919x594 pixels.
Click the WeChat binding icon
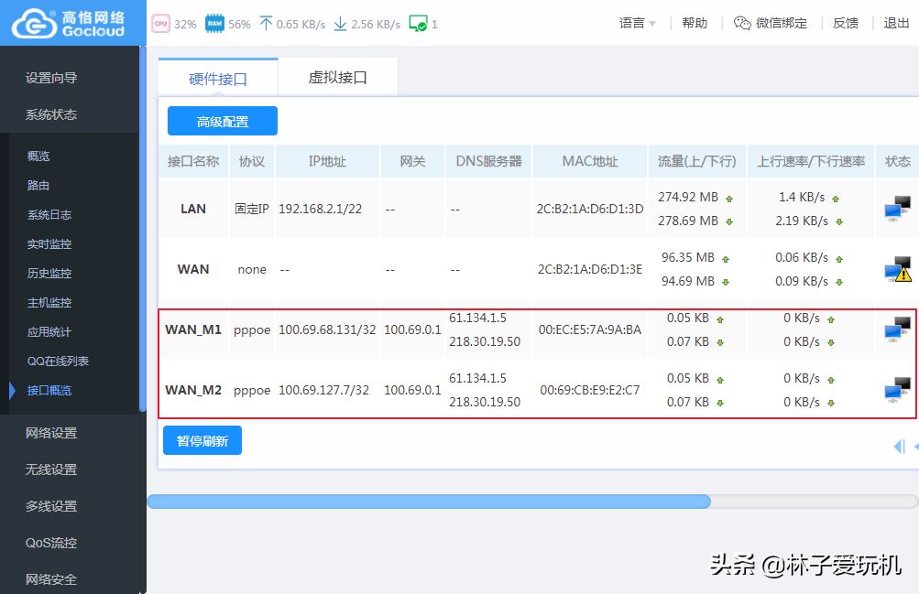tap(742, 24)
